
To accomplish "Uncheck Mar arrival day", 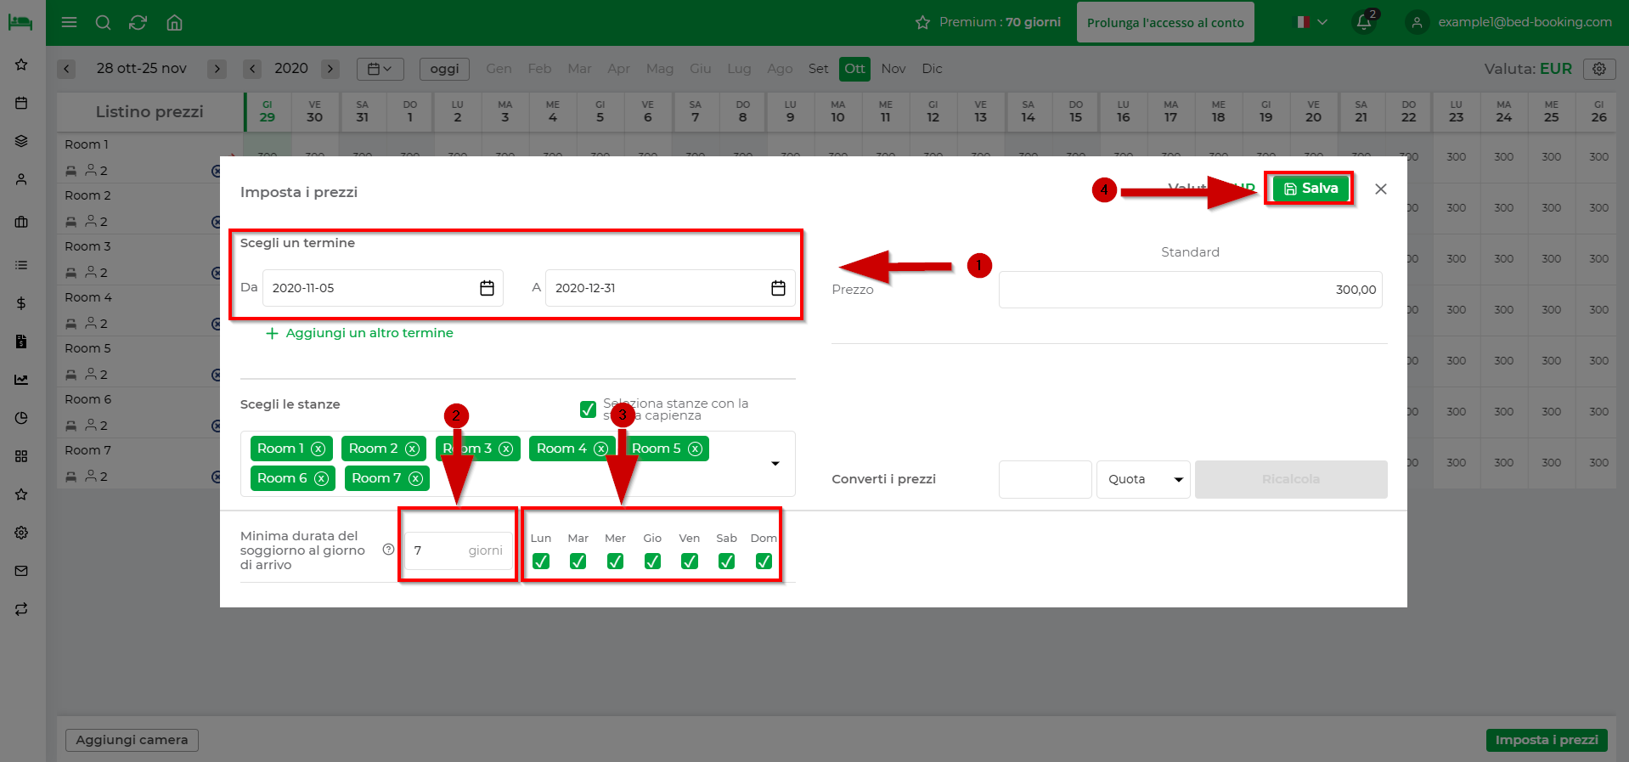I will pos(578,561).
